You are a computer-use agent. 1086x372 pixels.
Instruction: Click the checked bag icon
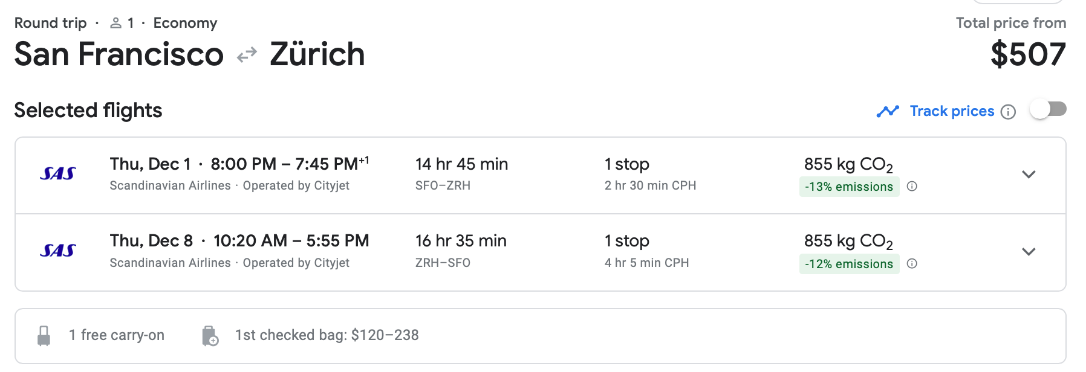[210, 336]
